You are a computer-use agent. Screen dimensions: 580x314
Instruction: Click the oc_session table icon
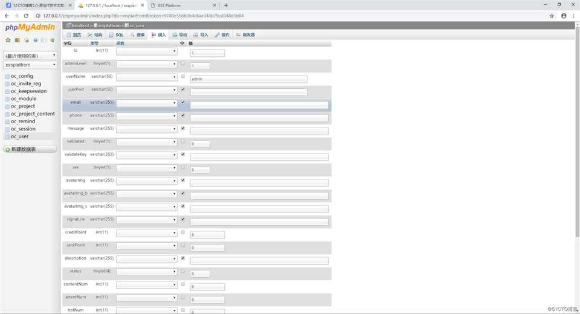(7, 129)
